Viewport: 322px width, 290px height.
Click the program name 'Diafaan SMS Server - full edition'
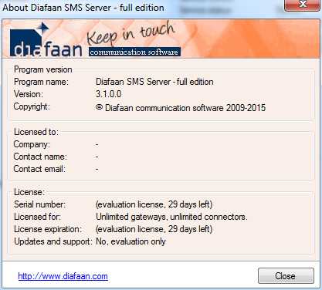coord(154,82)
